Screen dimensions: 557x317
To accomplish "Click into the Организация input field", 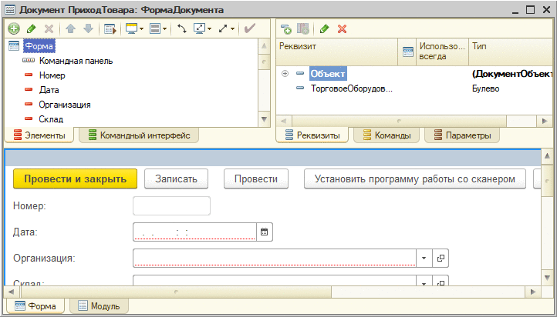I will point(274,259).
